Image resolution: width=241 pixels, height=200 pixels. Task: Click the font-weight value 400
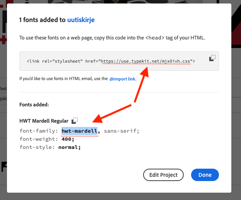(x=68, y=139)
